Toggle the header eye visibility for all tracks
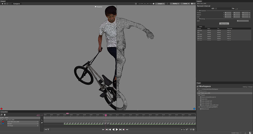This screenshot has width=253, height=134. click(x=3, y=118)
